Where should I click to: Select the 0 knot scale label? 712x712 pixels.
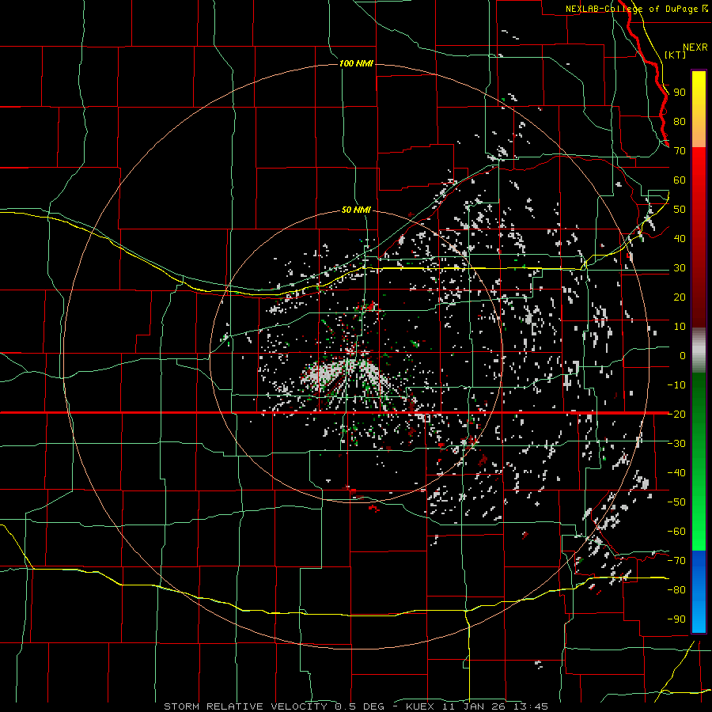pos(683,355)
